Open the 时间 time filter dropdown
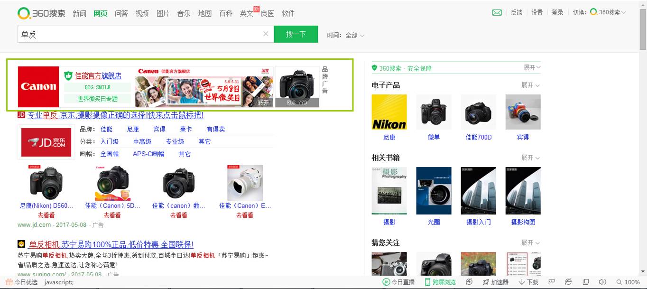The height and width of the screenshot is (289, 647). click(x=346, y=34)
